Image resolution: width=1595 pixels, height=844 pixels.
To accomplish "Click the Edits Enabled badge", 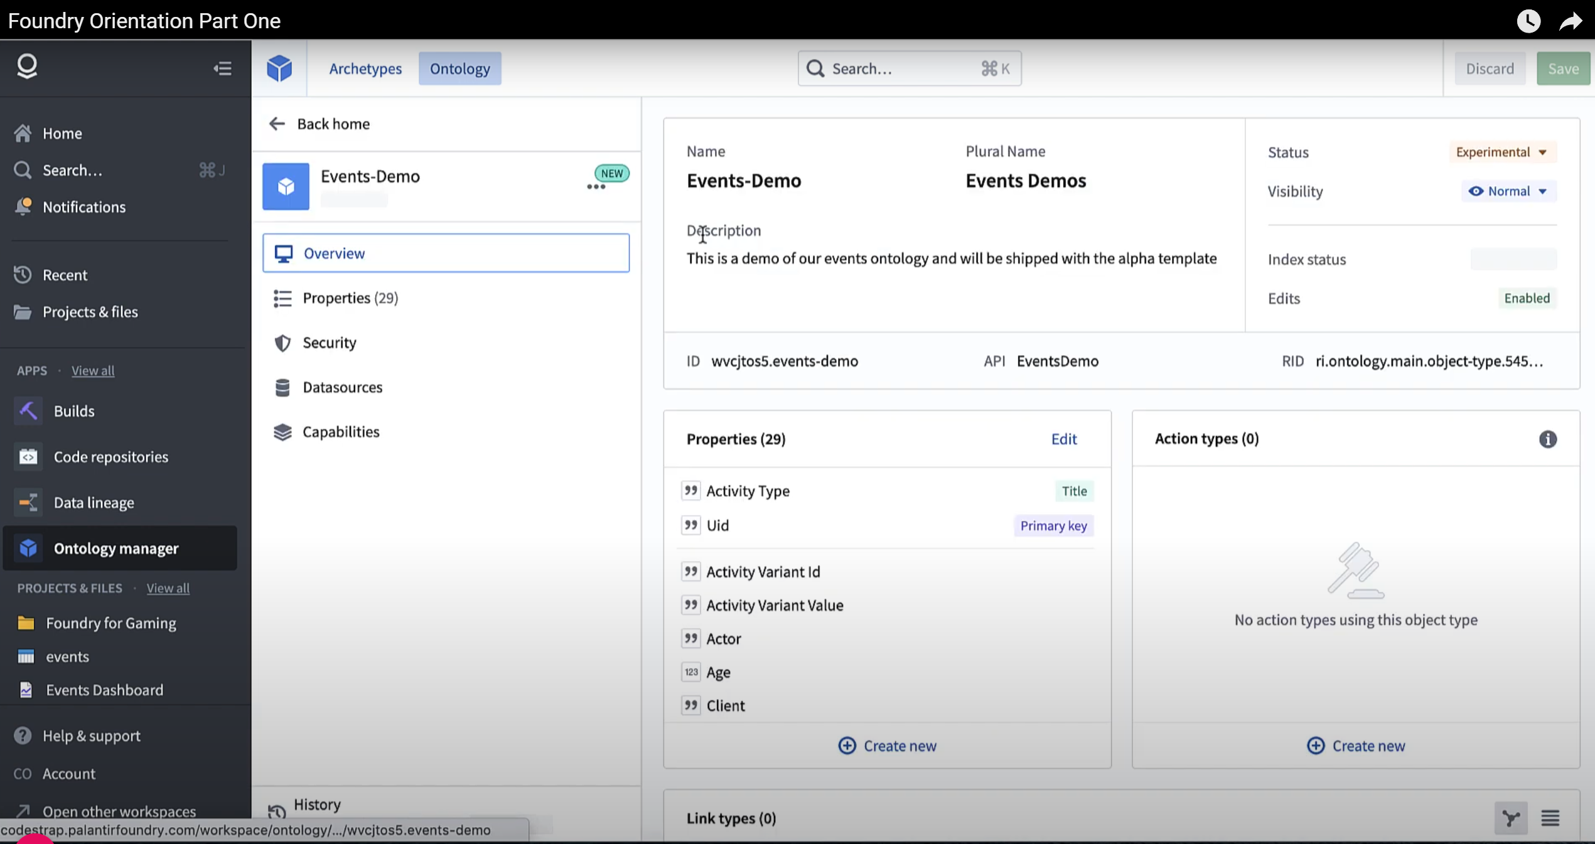I will click(x=1527, y=298).
